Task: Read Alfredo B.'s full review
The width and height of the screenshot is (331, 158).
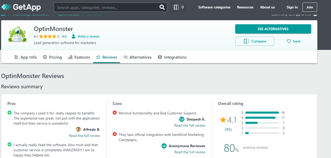Action: pos(85,136)
